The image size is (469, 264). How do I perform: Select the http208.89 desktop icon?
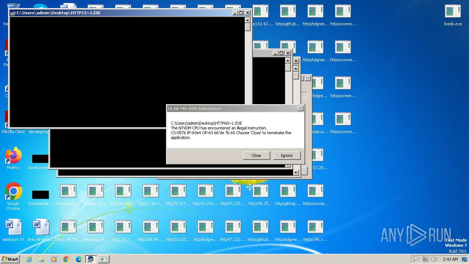[151, 231]
